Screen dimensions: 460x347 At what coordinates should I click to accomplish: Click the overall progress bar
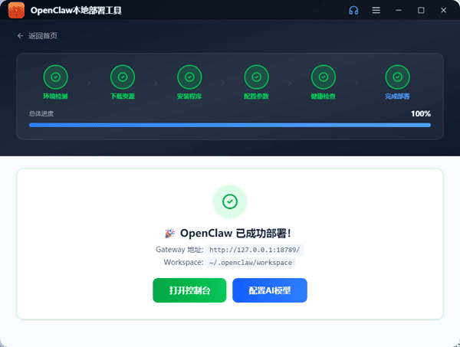pyautogui.click(x=229, y=124)
